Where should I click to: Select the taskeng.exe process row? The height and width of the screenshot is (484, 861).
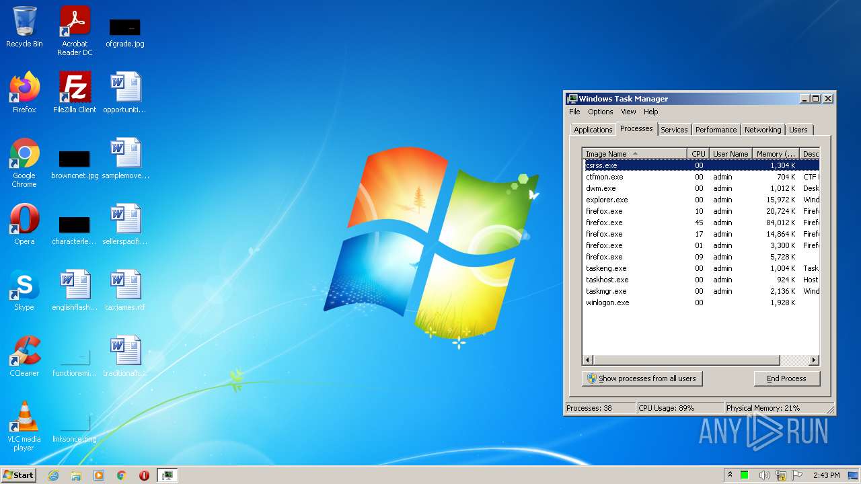tap(701, 268)
